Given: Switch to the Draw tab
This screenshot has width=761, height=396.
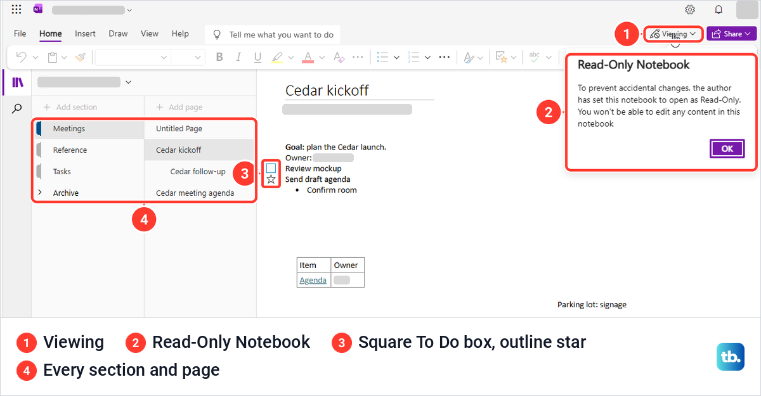Looking at the screenshot, I should click(118, 34).
